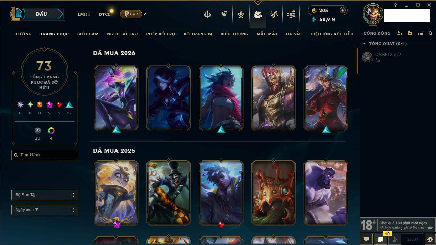
Task: Click the Tìm kiếm search field
Action: pyautogui.click(x=45, y=155)
